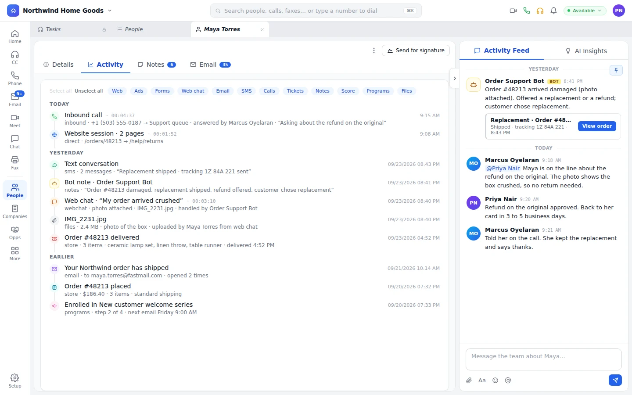
Task: Collapse the side panel with chevron arrow
Action: click(455, 78)
